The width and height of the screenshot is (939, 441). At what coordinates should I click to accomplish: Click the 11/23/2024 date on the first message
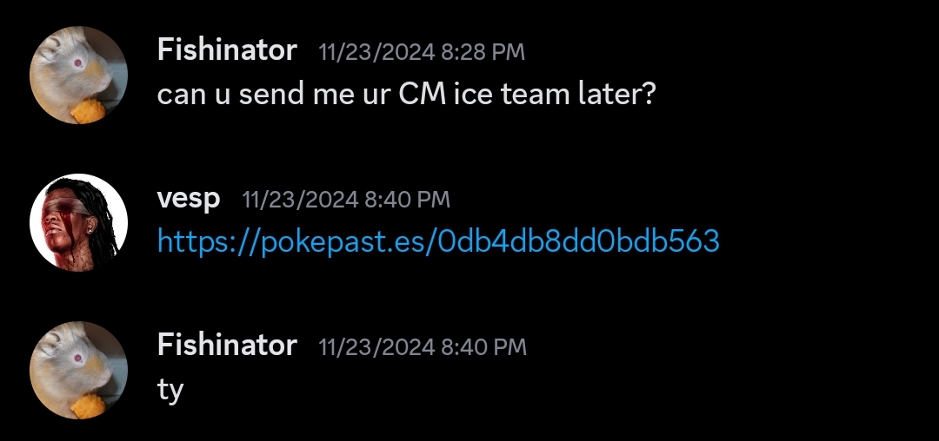[376, 52]
